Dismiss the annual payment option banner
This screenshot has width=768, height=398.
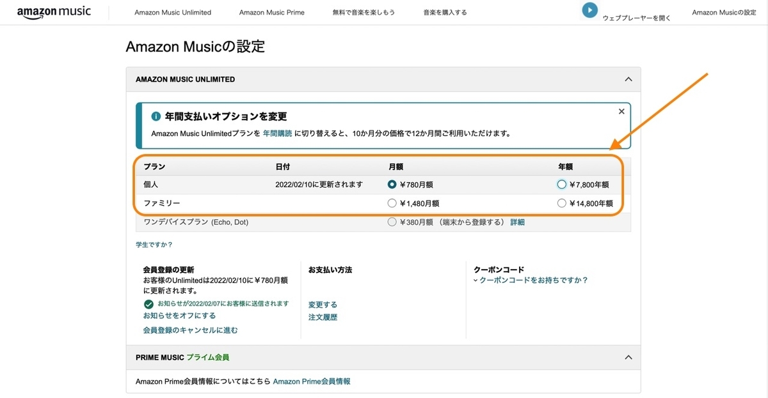click(x=621, y=111)
